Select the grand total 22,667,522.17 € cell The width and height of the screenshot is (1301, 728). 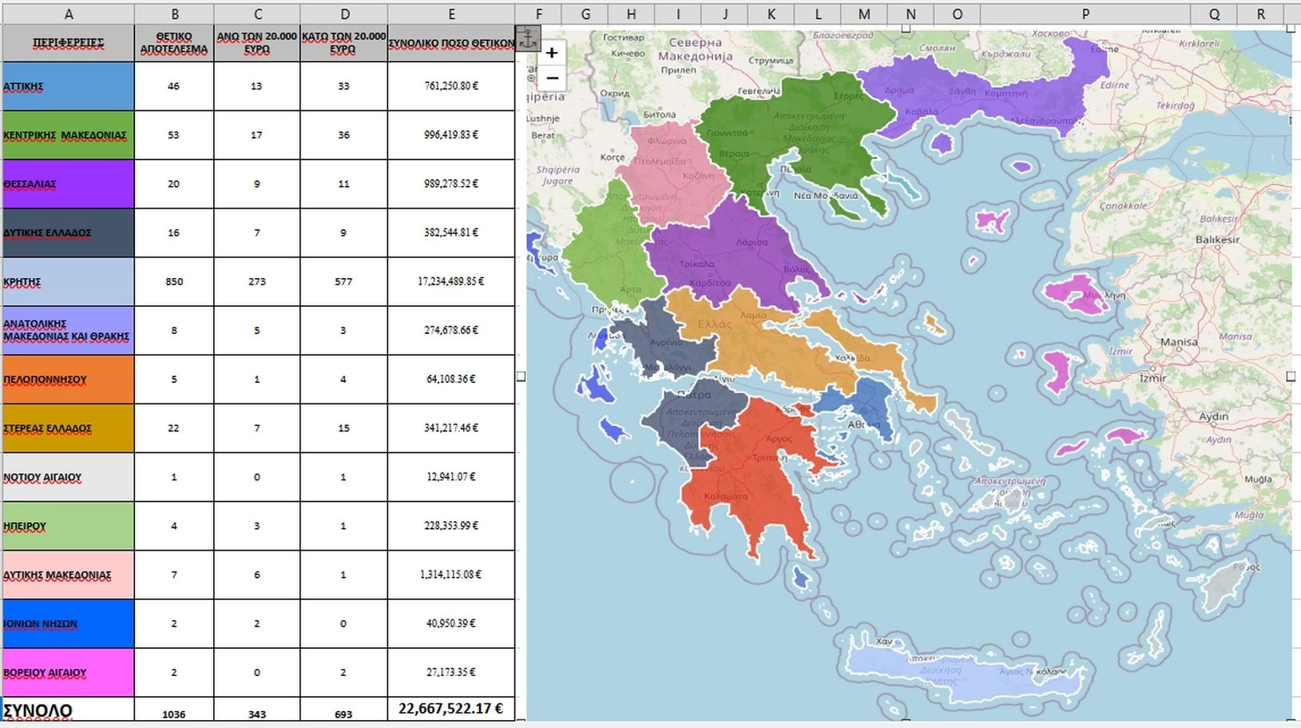(x=452, y=708)
